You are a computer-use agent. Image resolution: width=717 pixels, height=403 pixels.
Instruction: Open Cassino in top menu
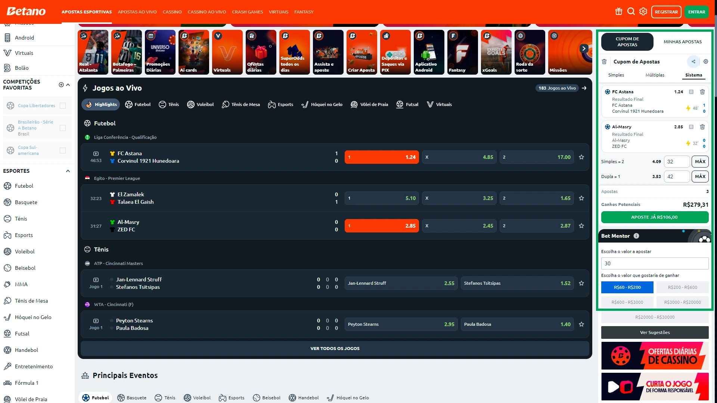(x=172, y=12)
